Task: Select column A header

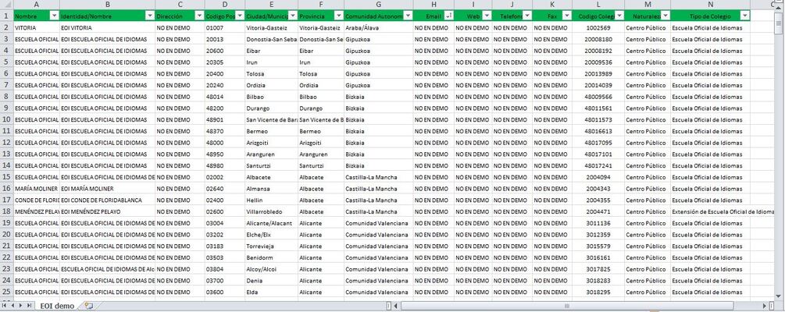Action: [37, 5]
